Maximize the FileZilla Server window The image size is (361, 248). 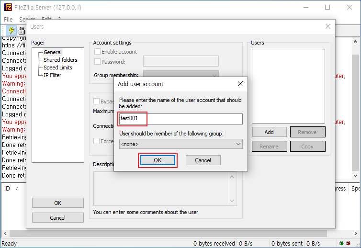(x=327, y=7)
